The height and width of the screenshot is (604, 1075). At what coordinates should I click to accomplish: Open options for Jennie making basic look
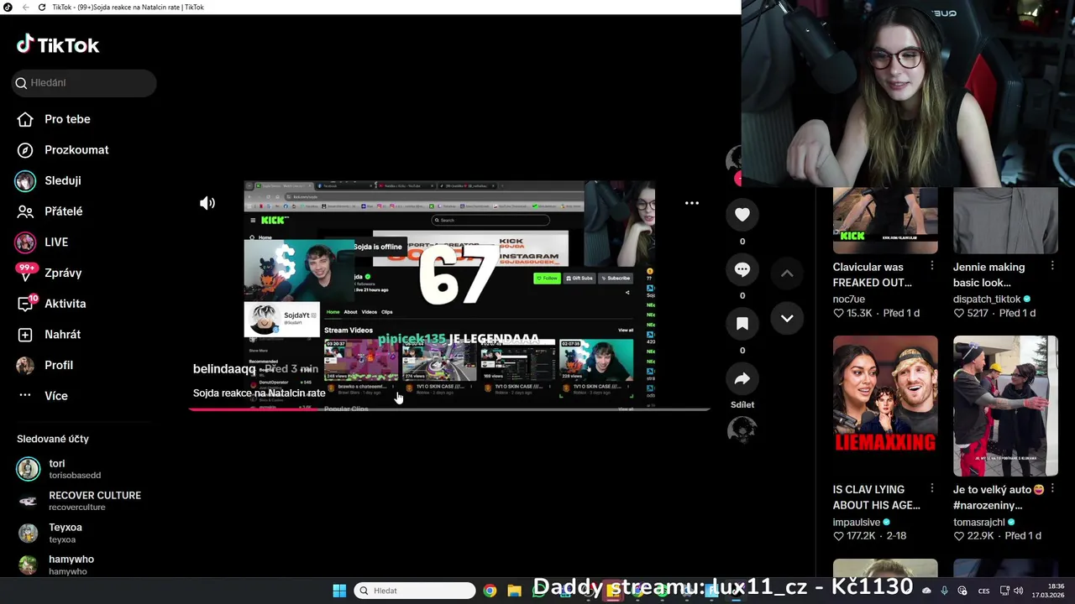(1052, 266)
